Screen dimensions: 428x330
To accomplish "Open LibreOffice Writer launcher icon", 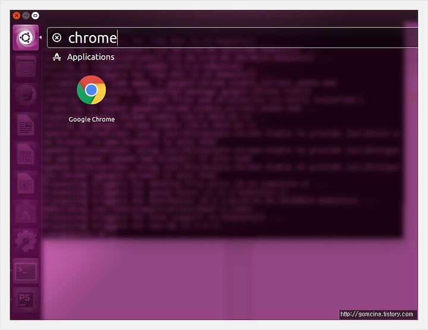I will pyautogui.click(x=26, y=125).
